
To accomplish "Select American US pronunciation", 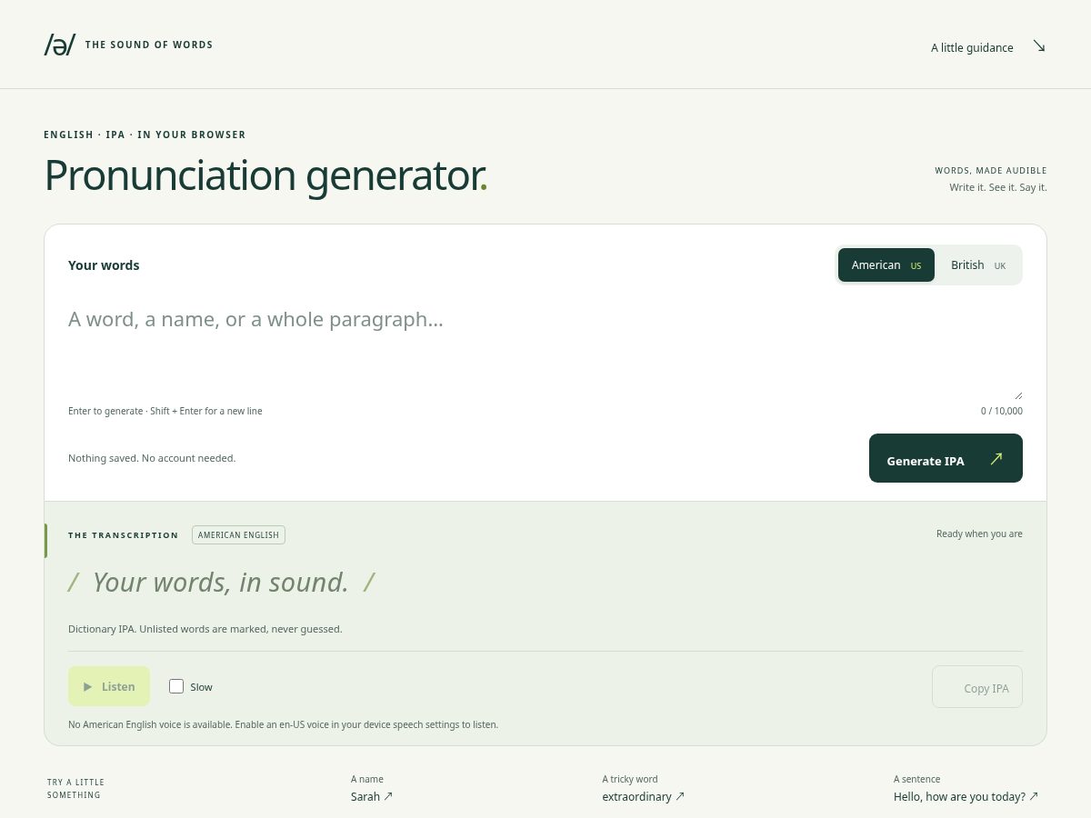I will 886,264.
